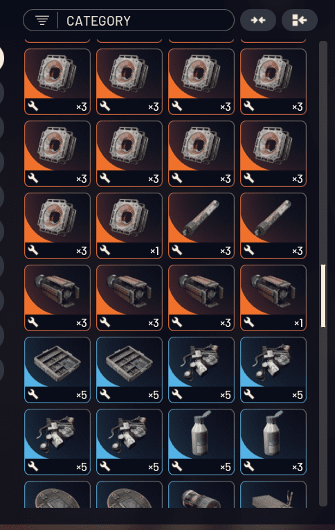Select the first engine part item ×3
335x530 pixels.
pos(57,298)
